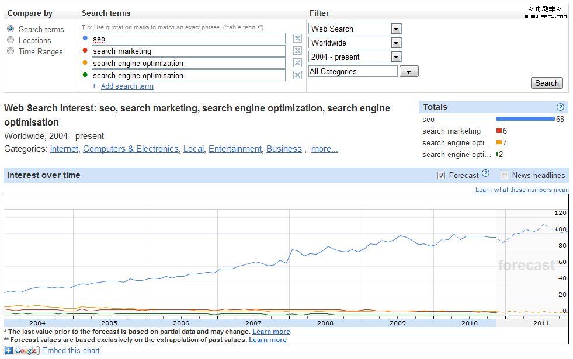Expand the All Categories dropdown arrow
573x359 pixels.
coord(409,72)
